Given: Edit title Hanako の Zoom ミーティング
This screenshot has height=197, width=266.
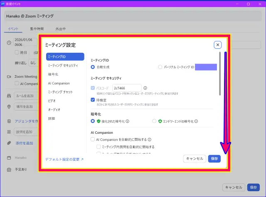Looking at the screenshot, I should [x=133, y=16].
